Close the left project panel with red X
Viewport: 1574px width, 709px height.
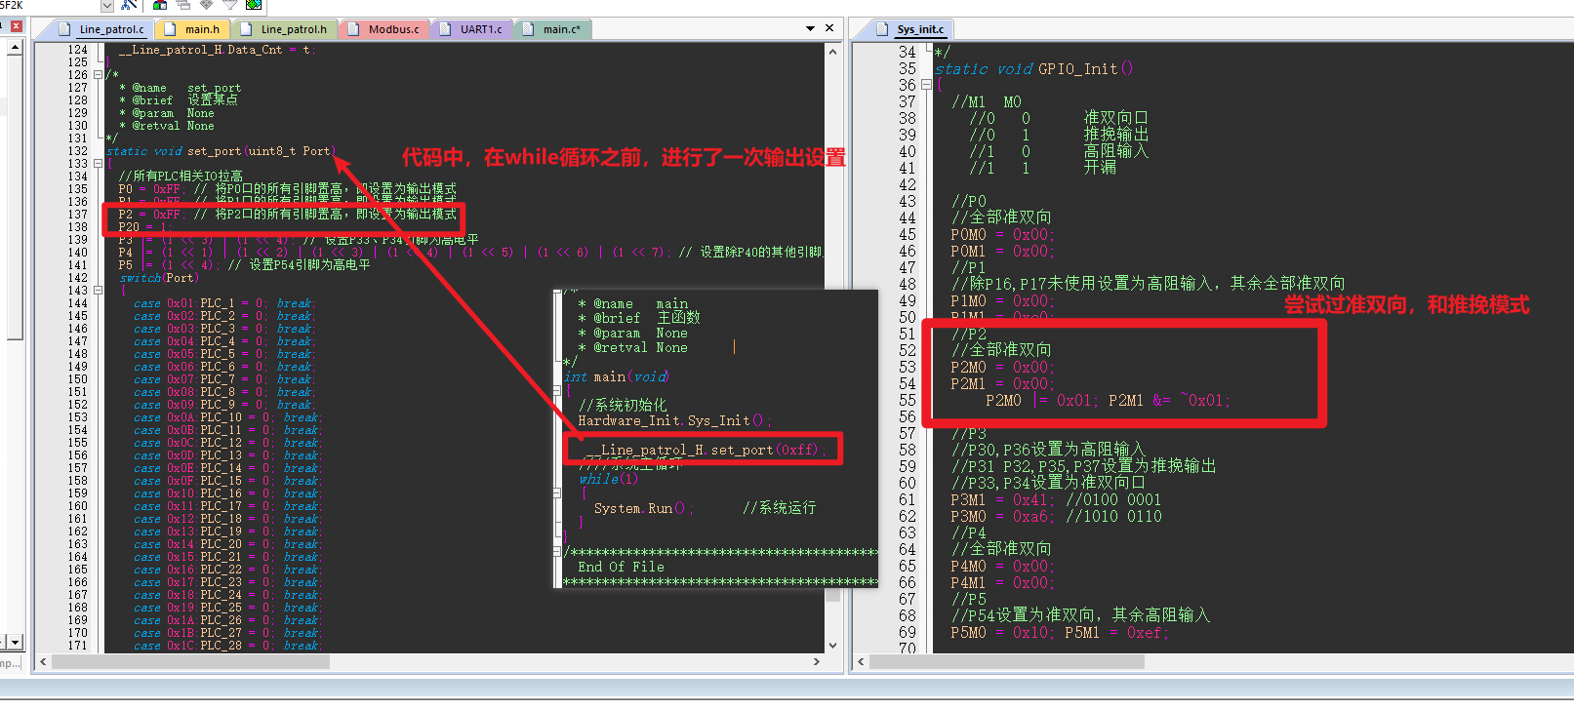pyautogui.click(x=16, y=28)
